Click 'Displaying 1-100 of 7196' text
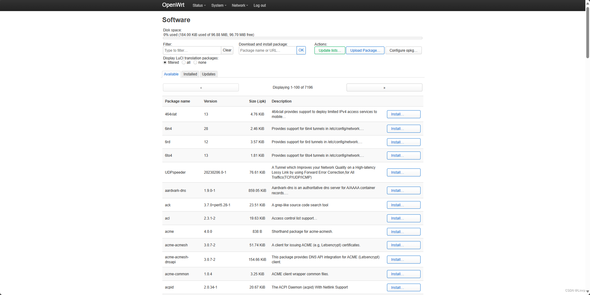The image size is (590, 295). pos(293,87)
